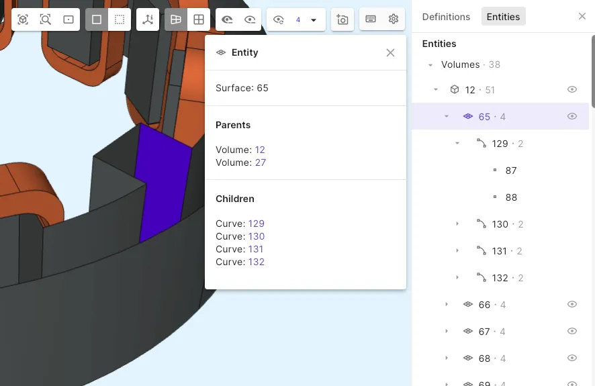
Task: Switch to the Definitions tab
Action: click(x=446, y=17)
